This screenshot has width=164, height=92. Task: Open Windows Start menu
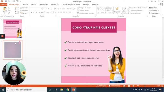click(3, 90)
